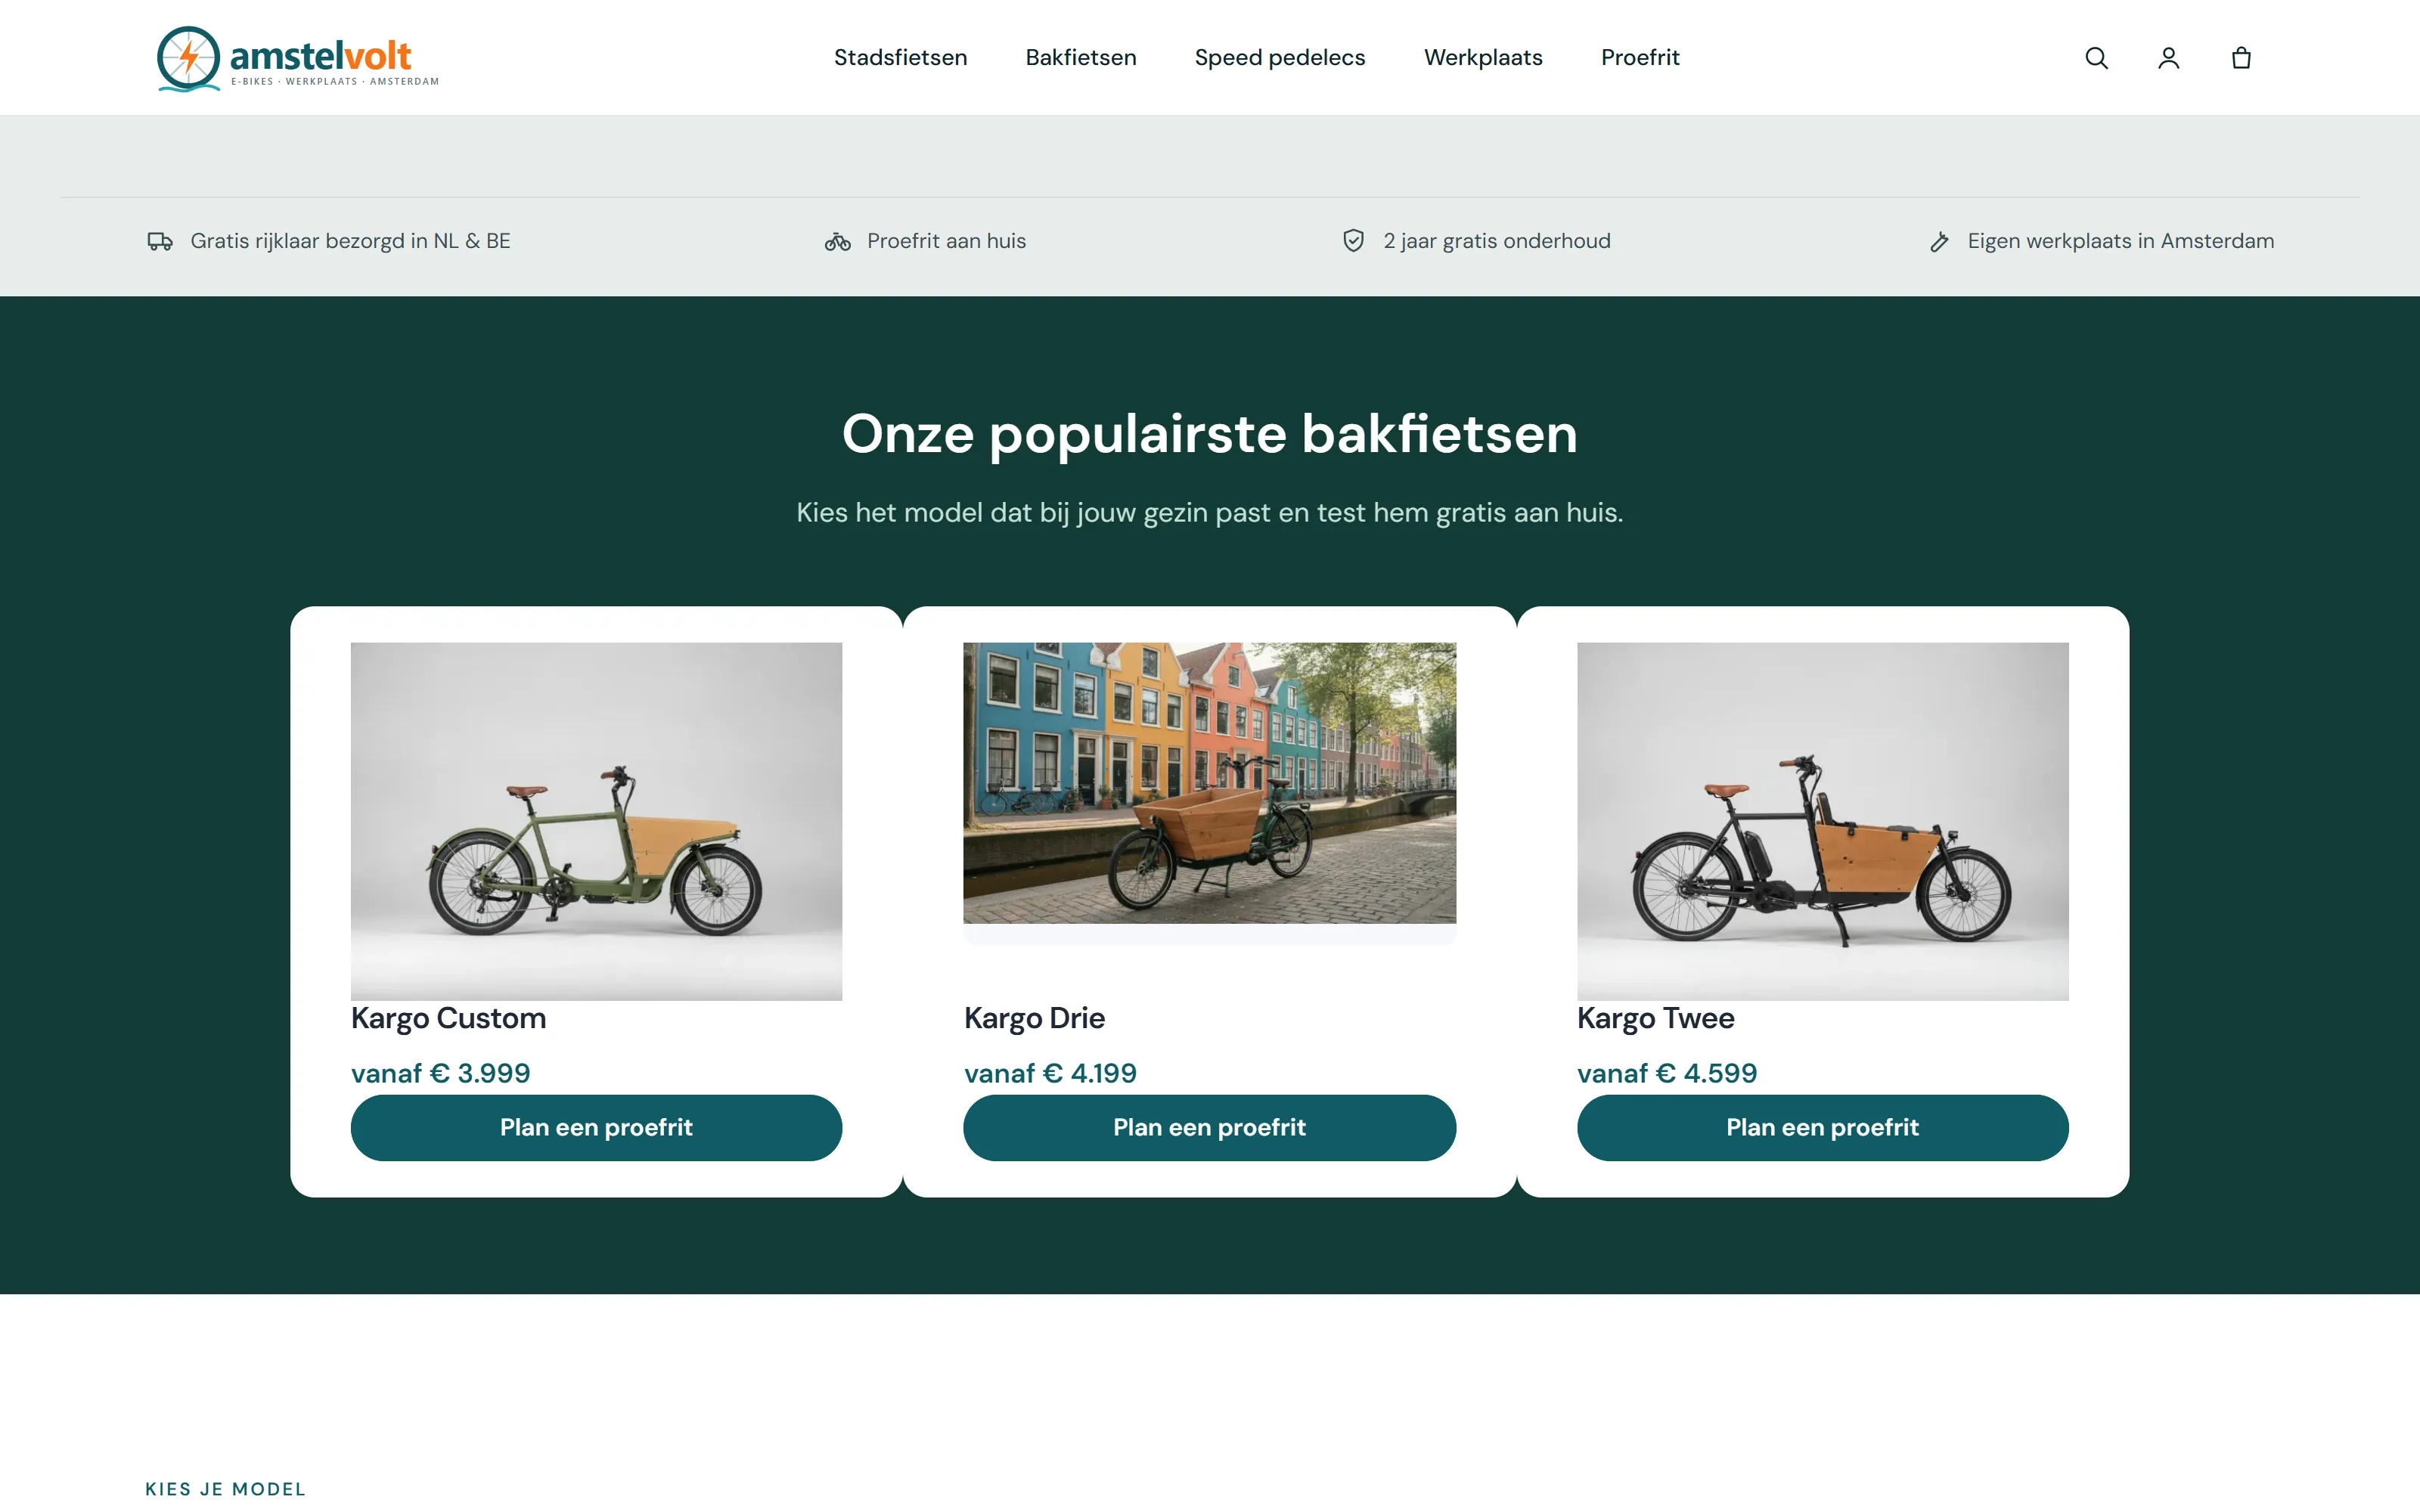Click the bicycle icon beside Proefrit aan huis

pyautogui.click(x=838, y=241)
